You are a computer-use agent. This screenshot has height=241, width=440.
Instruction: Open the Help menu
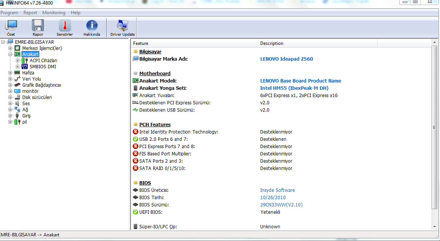coord(75,13)
